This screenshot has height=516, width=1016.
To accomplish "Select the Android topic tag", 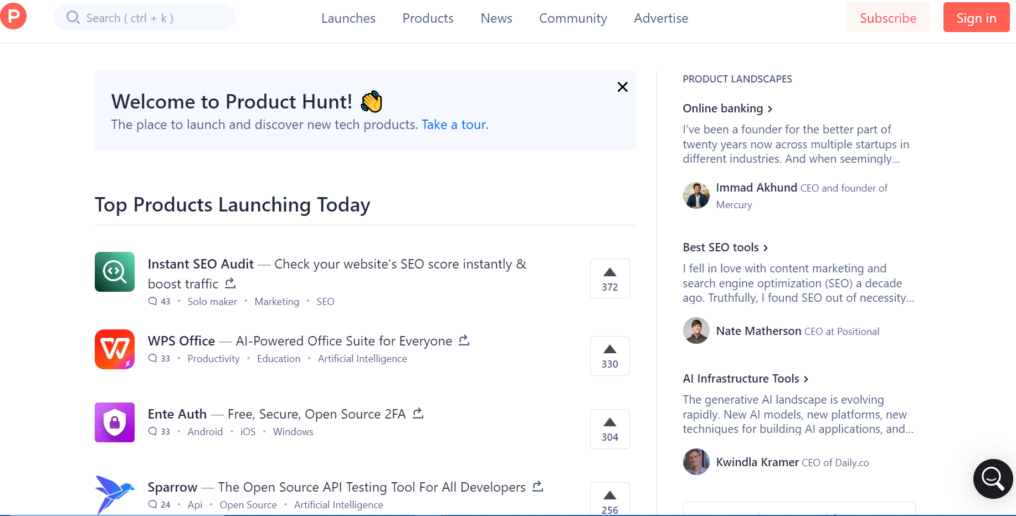I will pos(205,432).
